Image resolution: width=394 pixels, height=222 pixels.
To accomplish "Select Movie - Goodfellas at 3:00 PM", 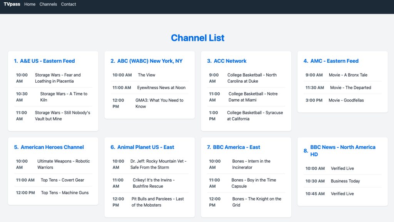I will 350,100.
